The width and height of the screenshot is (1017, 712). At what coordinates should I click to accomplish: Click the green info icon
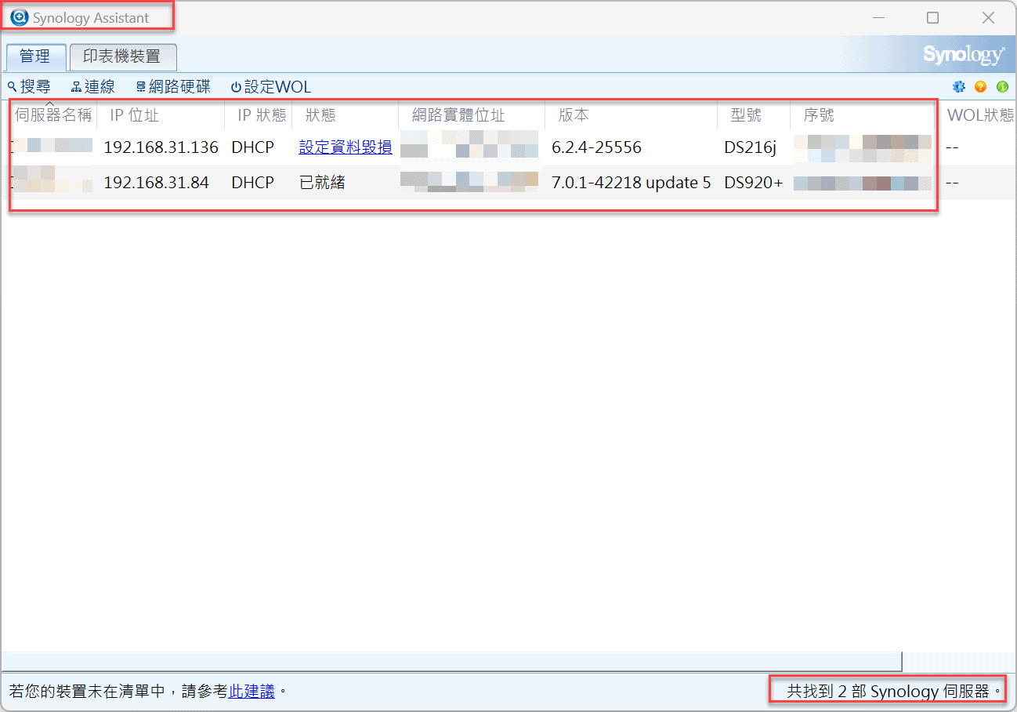pos(1002,86)
